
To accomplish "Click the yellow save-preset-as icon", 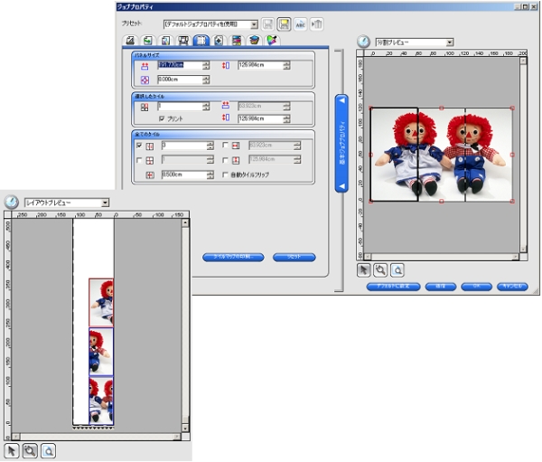I will (x=284, y=24).
